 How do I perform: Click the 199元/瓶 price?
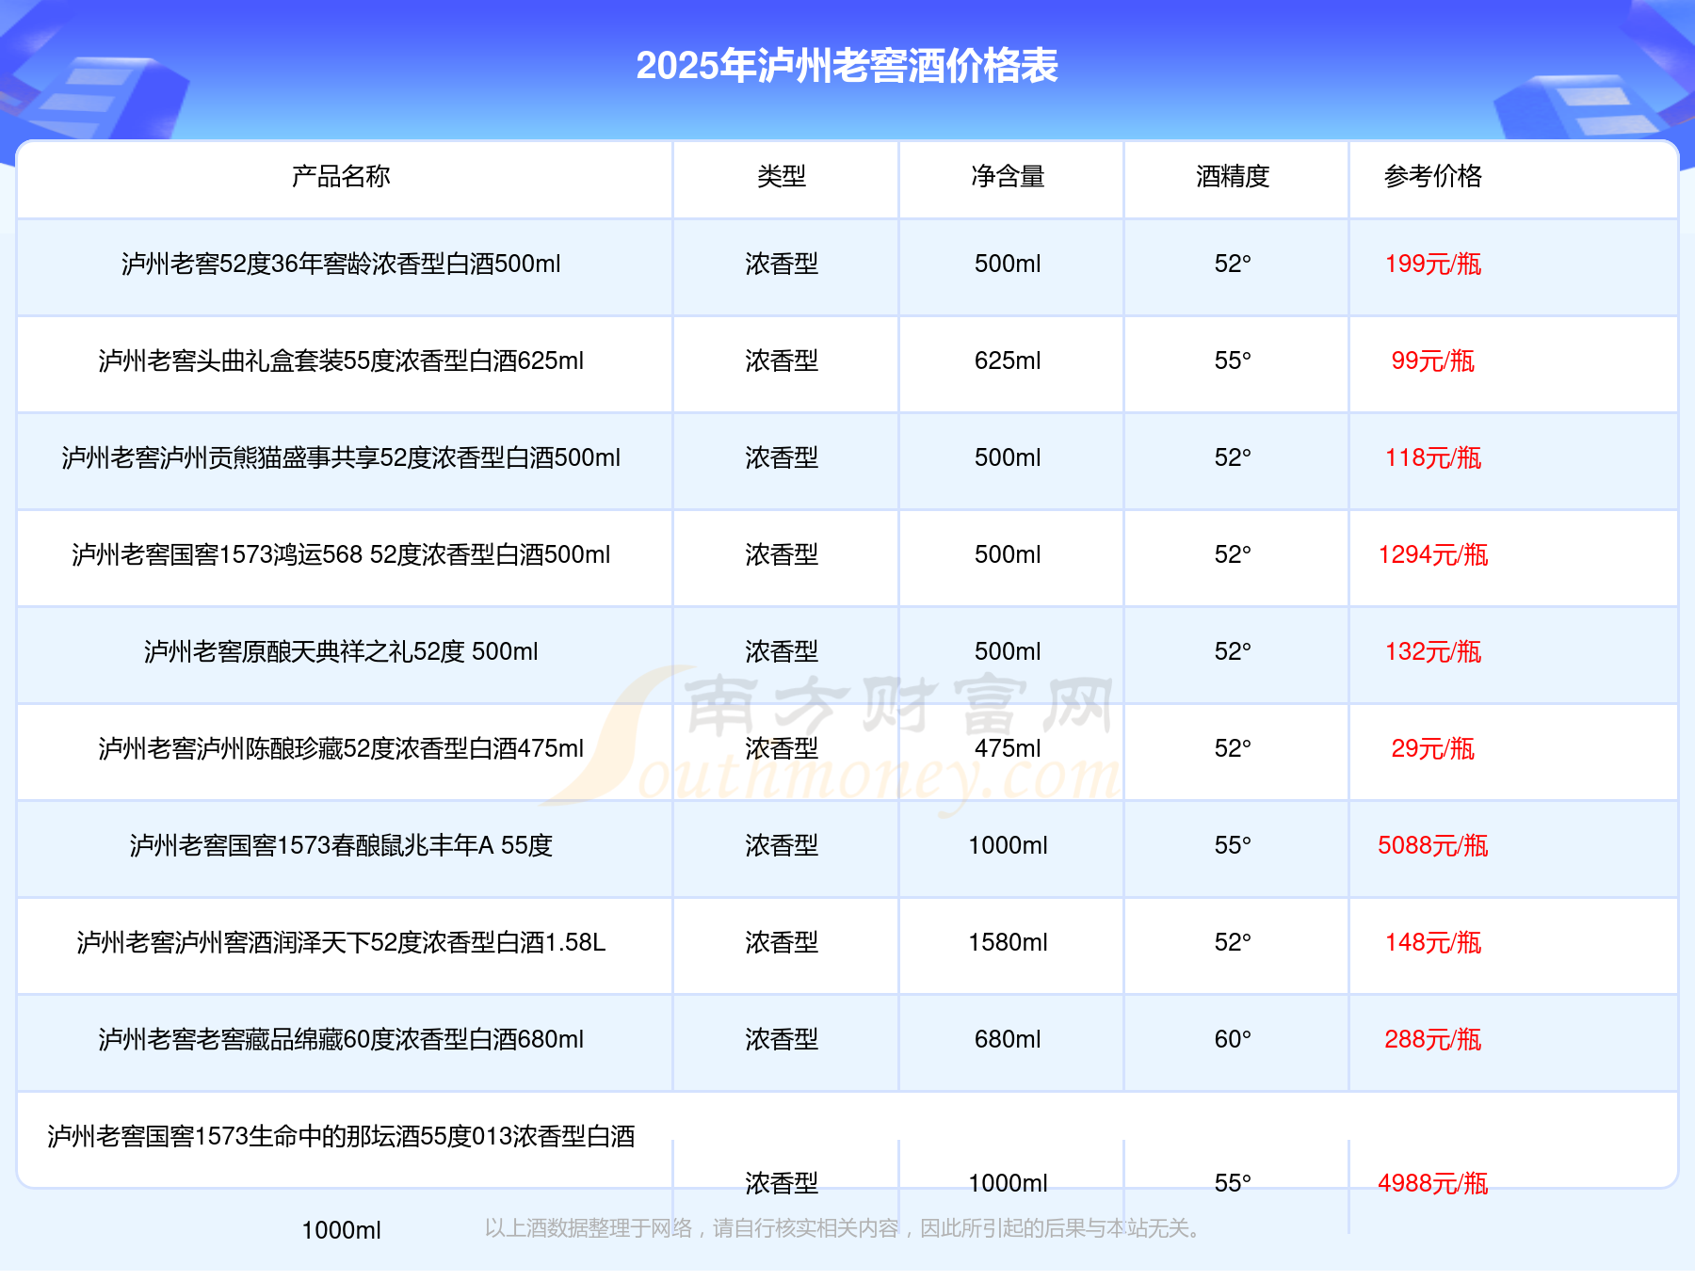[1433, 264]
